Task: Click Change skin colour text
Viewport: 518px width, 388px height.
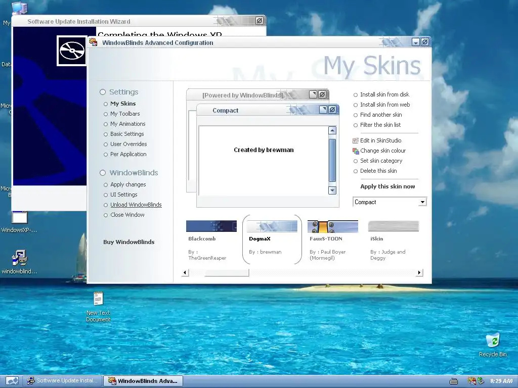Action: [x=383, y=151]
